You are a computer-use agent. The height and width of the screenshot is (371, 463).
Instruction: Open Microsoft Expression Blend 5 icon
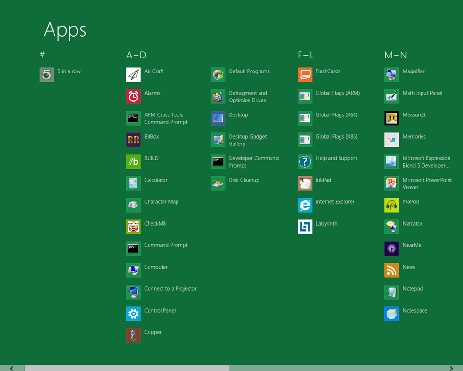click(392, 161)
